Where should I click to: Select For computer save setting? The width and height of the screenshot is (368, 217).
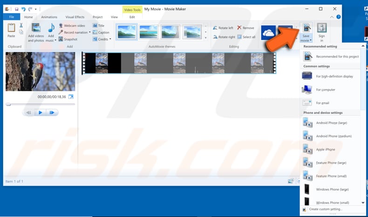(331, 90)
